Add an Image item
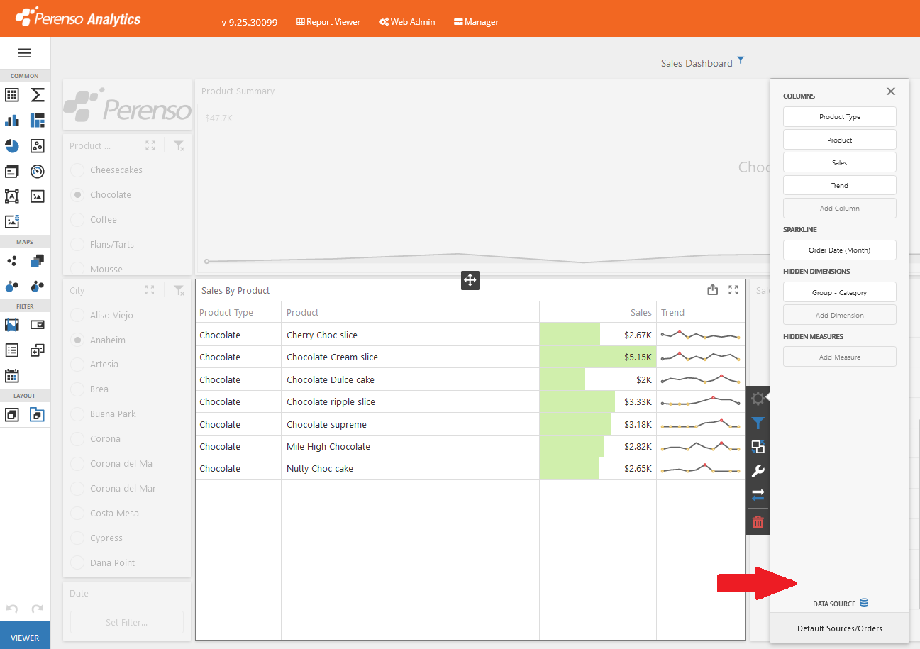 pos(38,196)
